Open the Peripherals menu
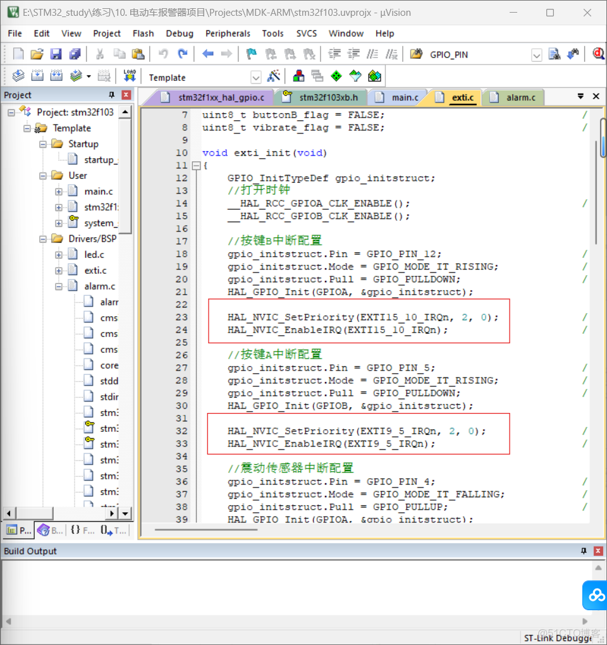The width and height of the screenshot is (607, 645). click(x=228, y=34)
